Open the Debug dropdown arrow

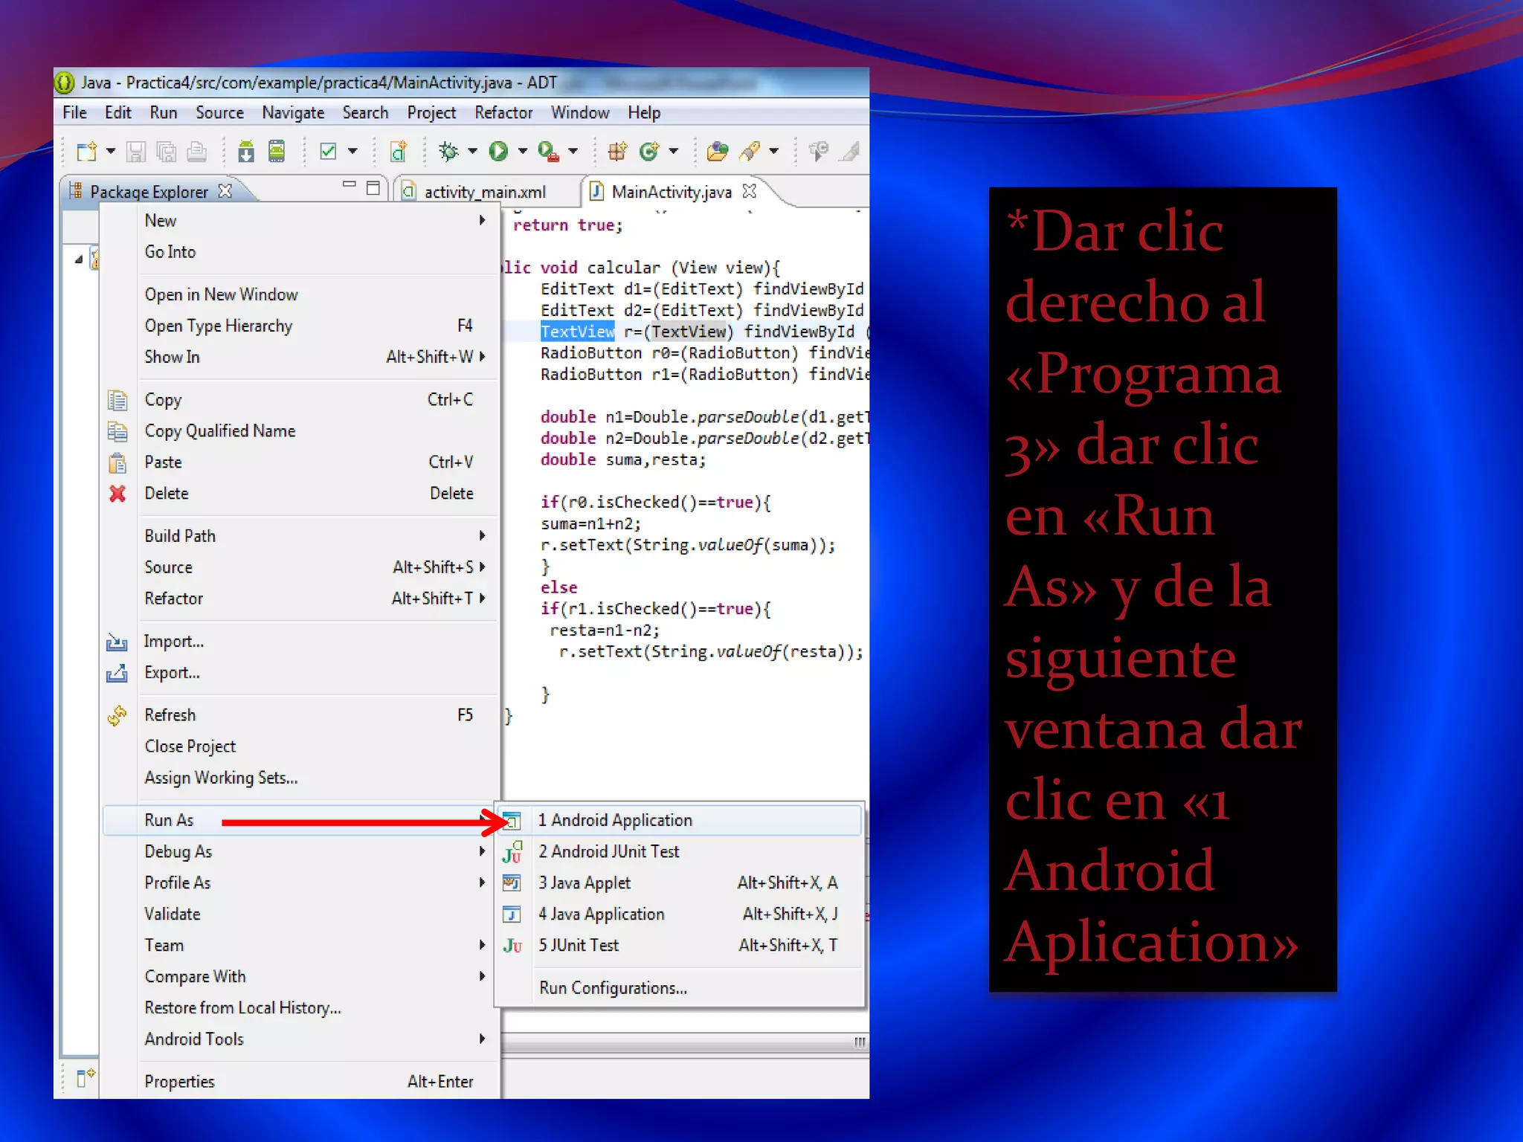[x=472, y=152]
